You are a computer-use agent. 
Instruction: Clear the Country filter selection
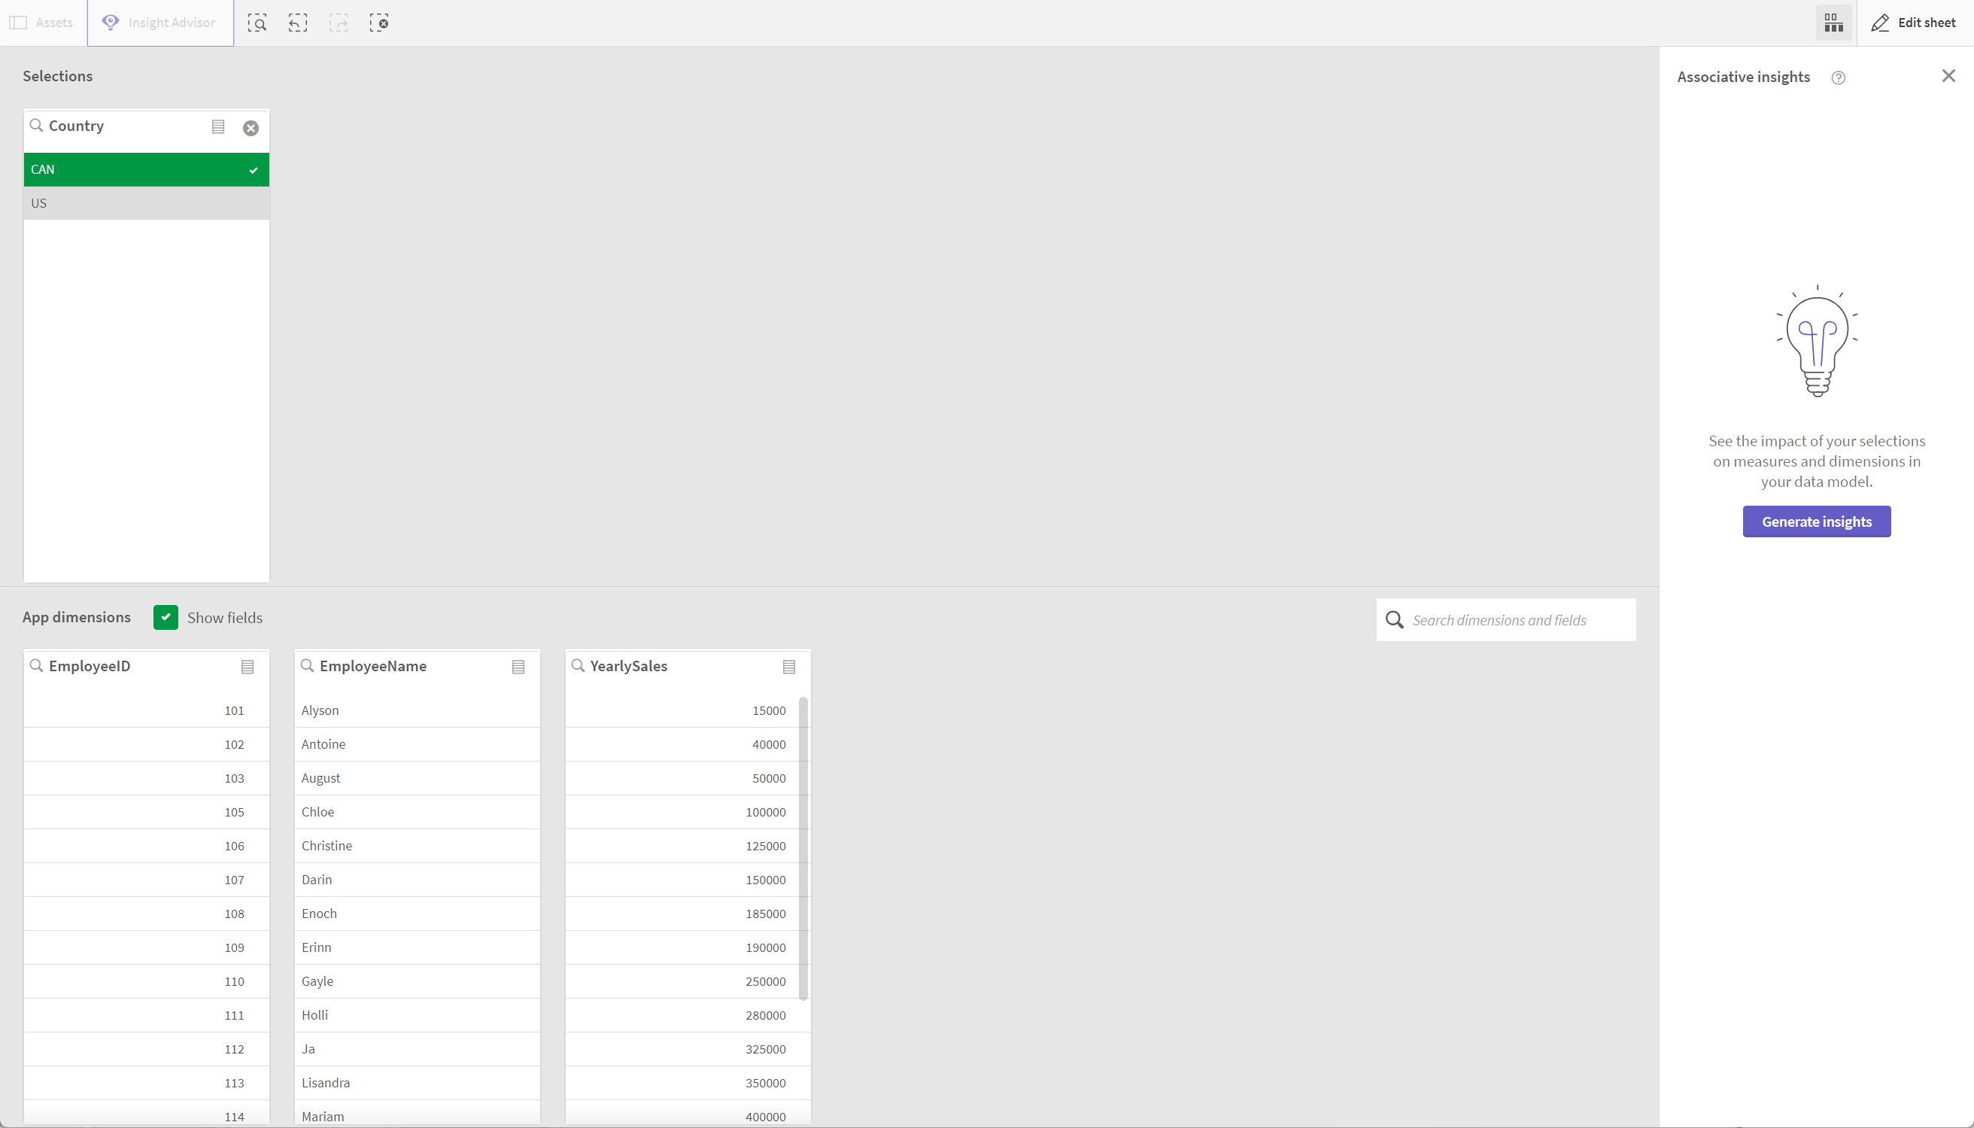(250, 126)
